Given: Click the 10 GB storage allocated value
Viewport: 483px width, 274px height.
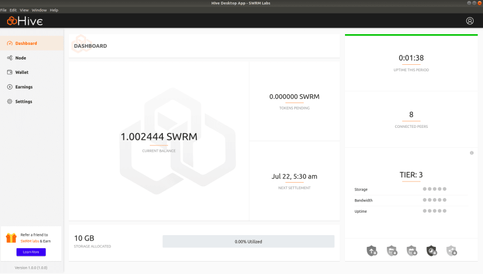Looking at the screenshot, I should 84,238.
